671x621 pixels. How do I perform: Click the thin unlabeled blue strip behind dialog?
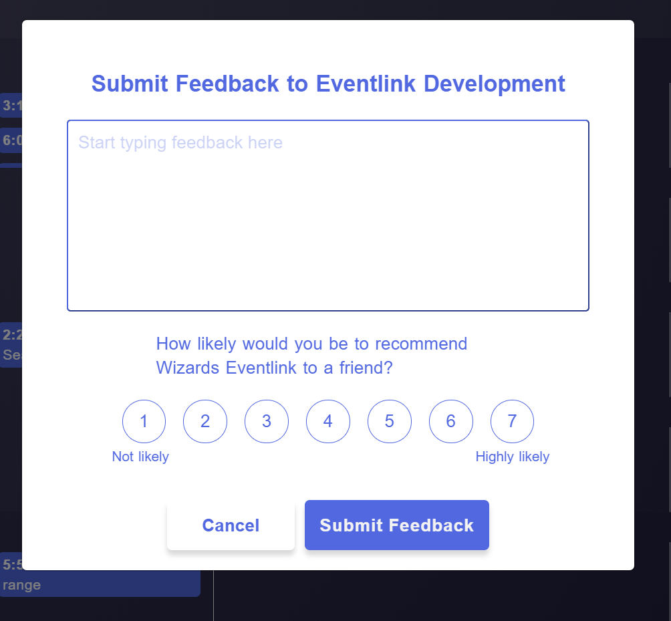coord(11,165)
